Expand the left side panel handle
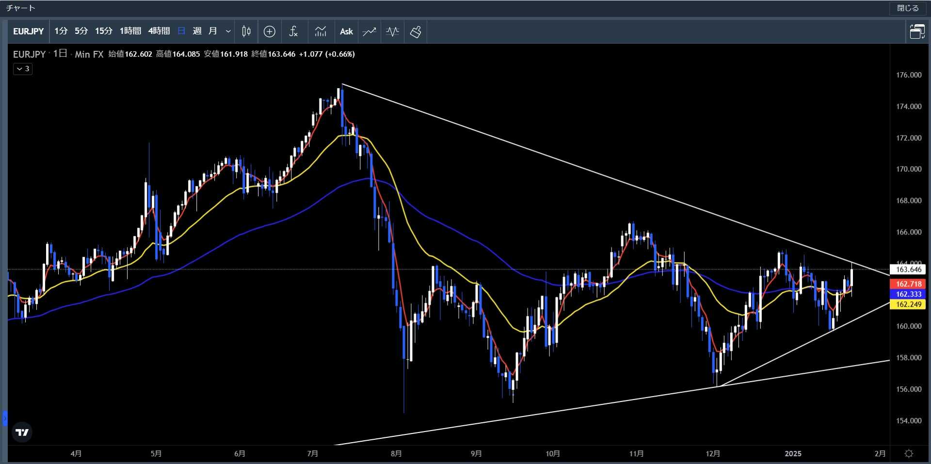This screenshot has width=931, height=464. point(5,418)
